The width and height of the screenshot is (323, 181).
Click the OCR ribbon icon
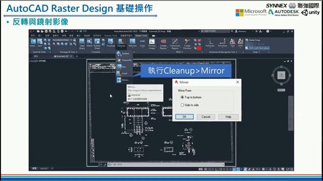coord(240,43)
